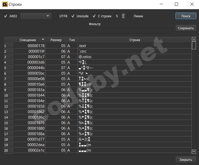Screen dimensions: 199x165
Task: Select the '`.rsrc' string cell
Action: pyautogui.click(x=135, y=51)
